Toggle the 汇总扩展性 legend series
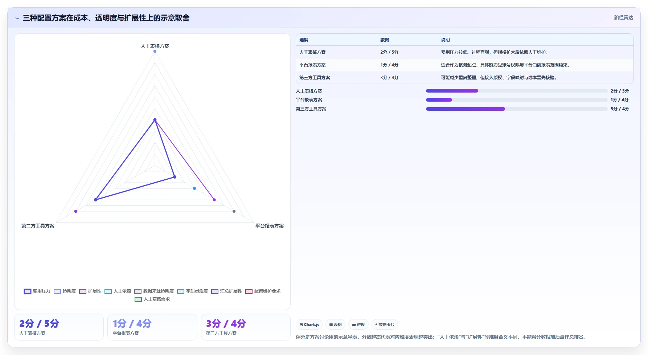 click(x=226, y=291)
